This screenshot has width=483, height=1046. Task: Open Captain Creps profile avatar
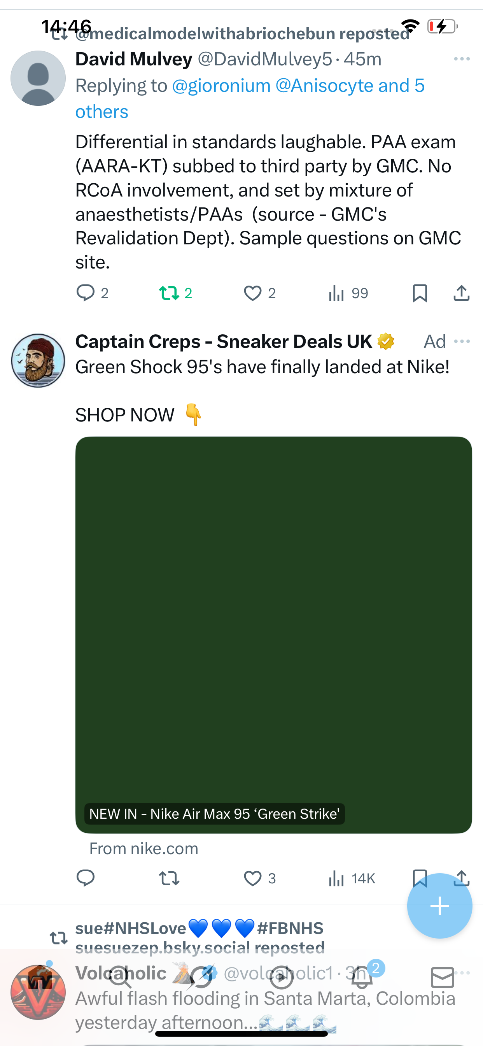click(38, 361)
